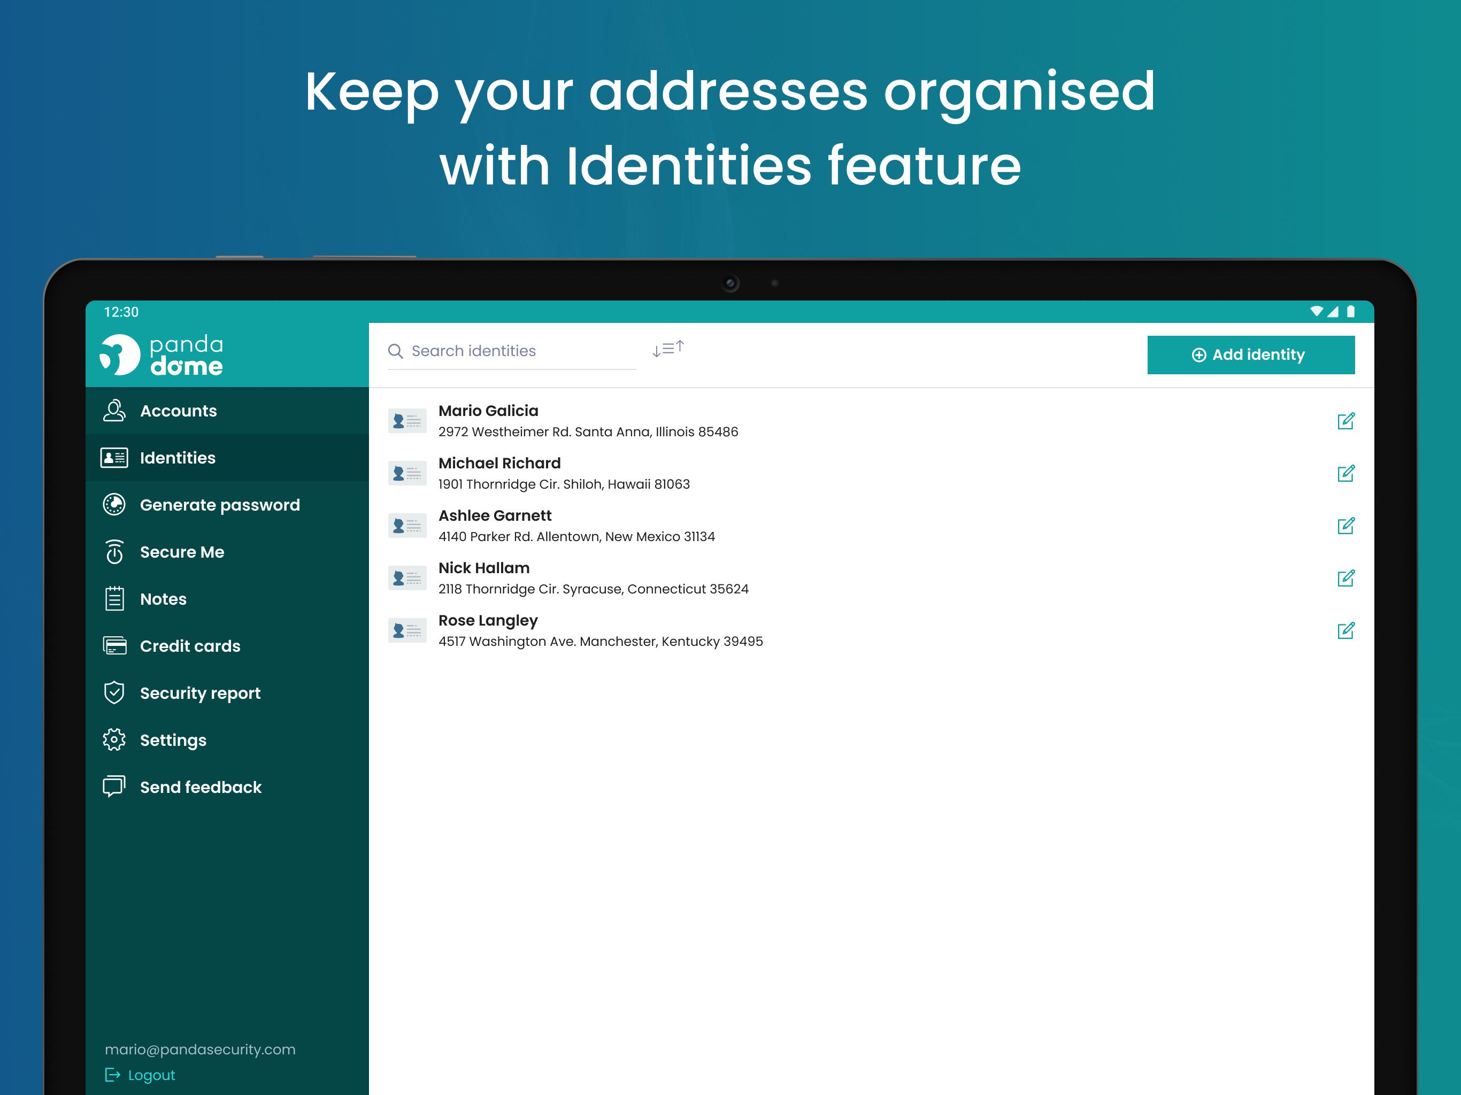The height and width of the screenshot is (1095, 1461).
Task: Click the cellular signal status icon
Action: click(1333, 311)
